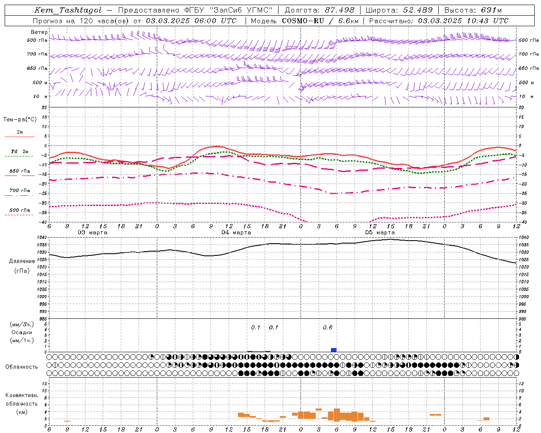Click the left '500 м' wind level label
541x433 pixels.
[40, 82]
